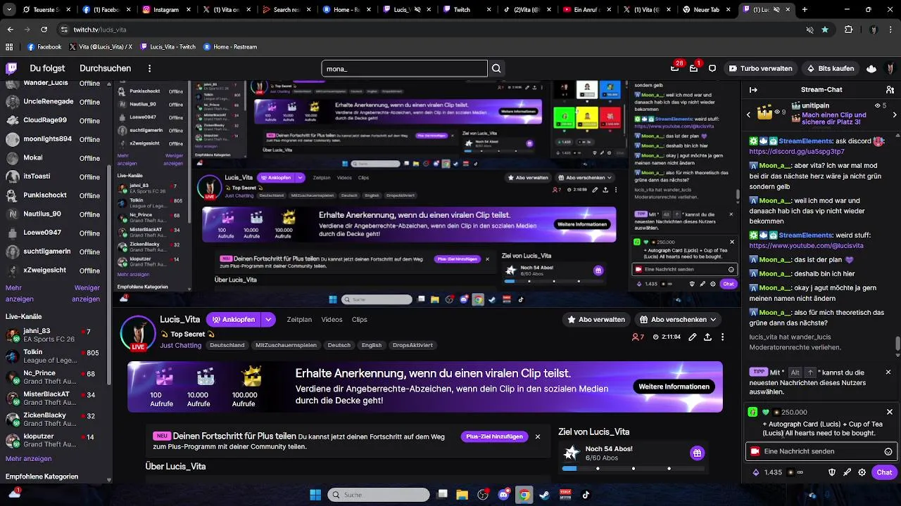Click the crown Prime loot icon
The width and height of the screenshot is (901, 506).
coord(871,68)
